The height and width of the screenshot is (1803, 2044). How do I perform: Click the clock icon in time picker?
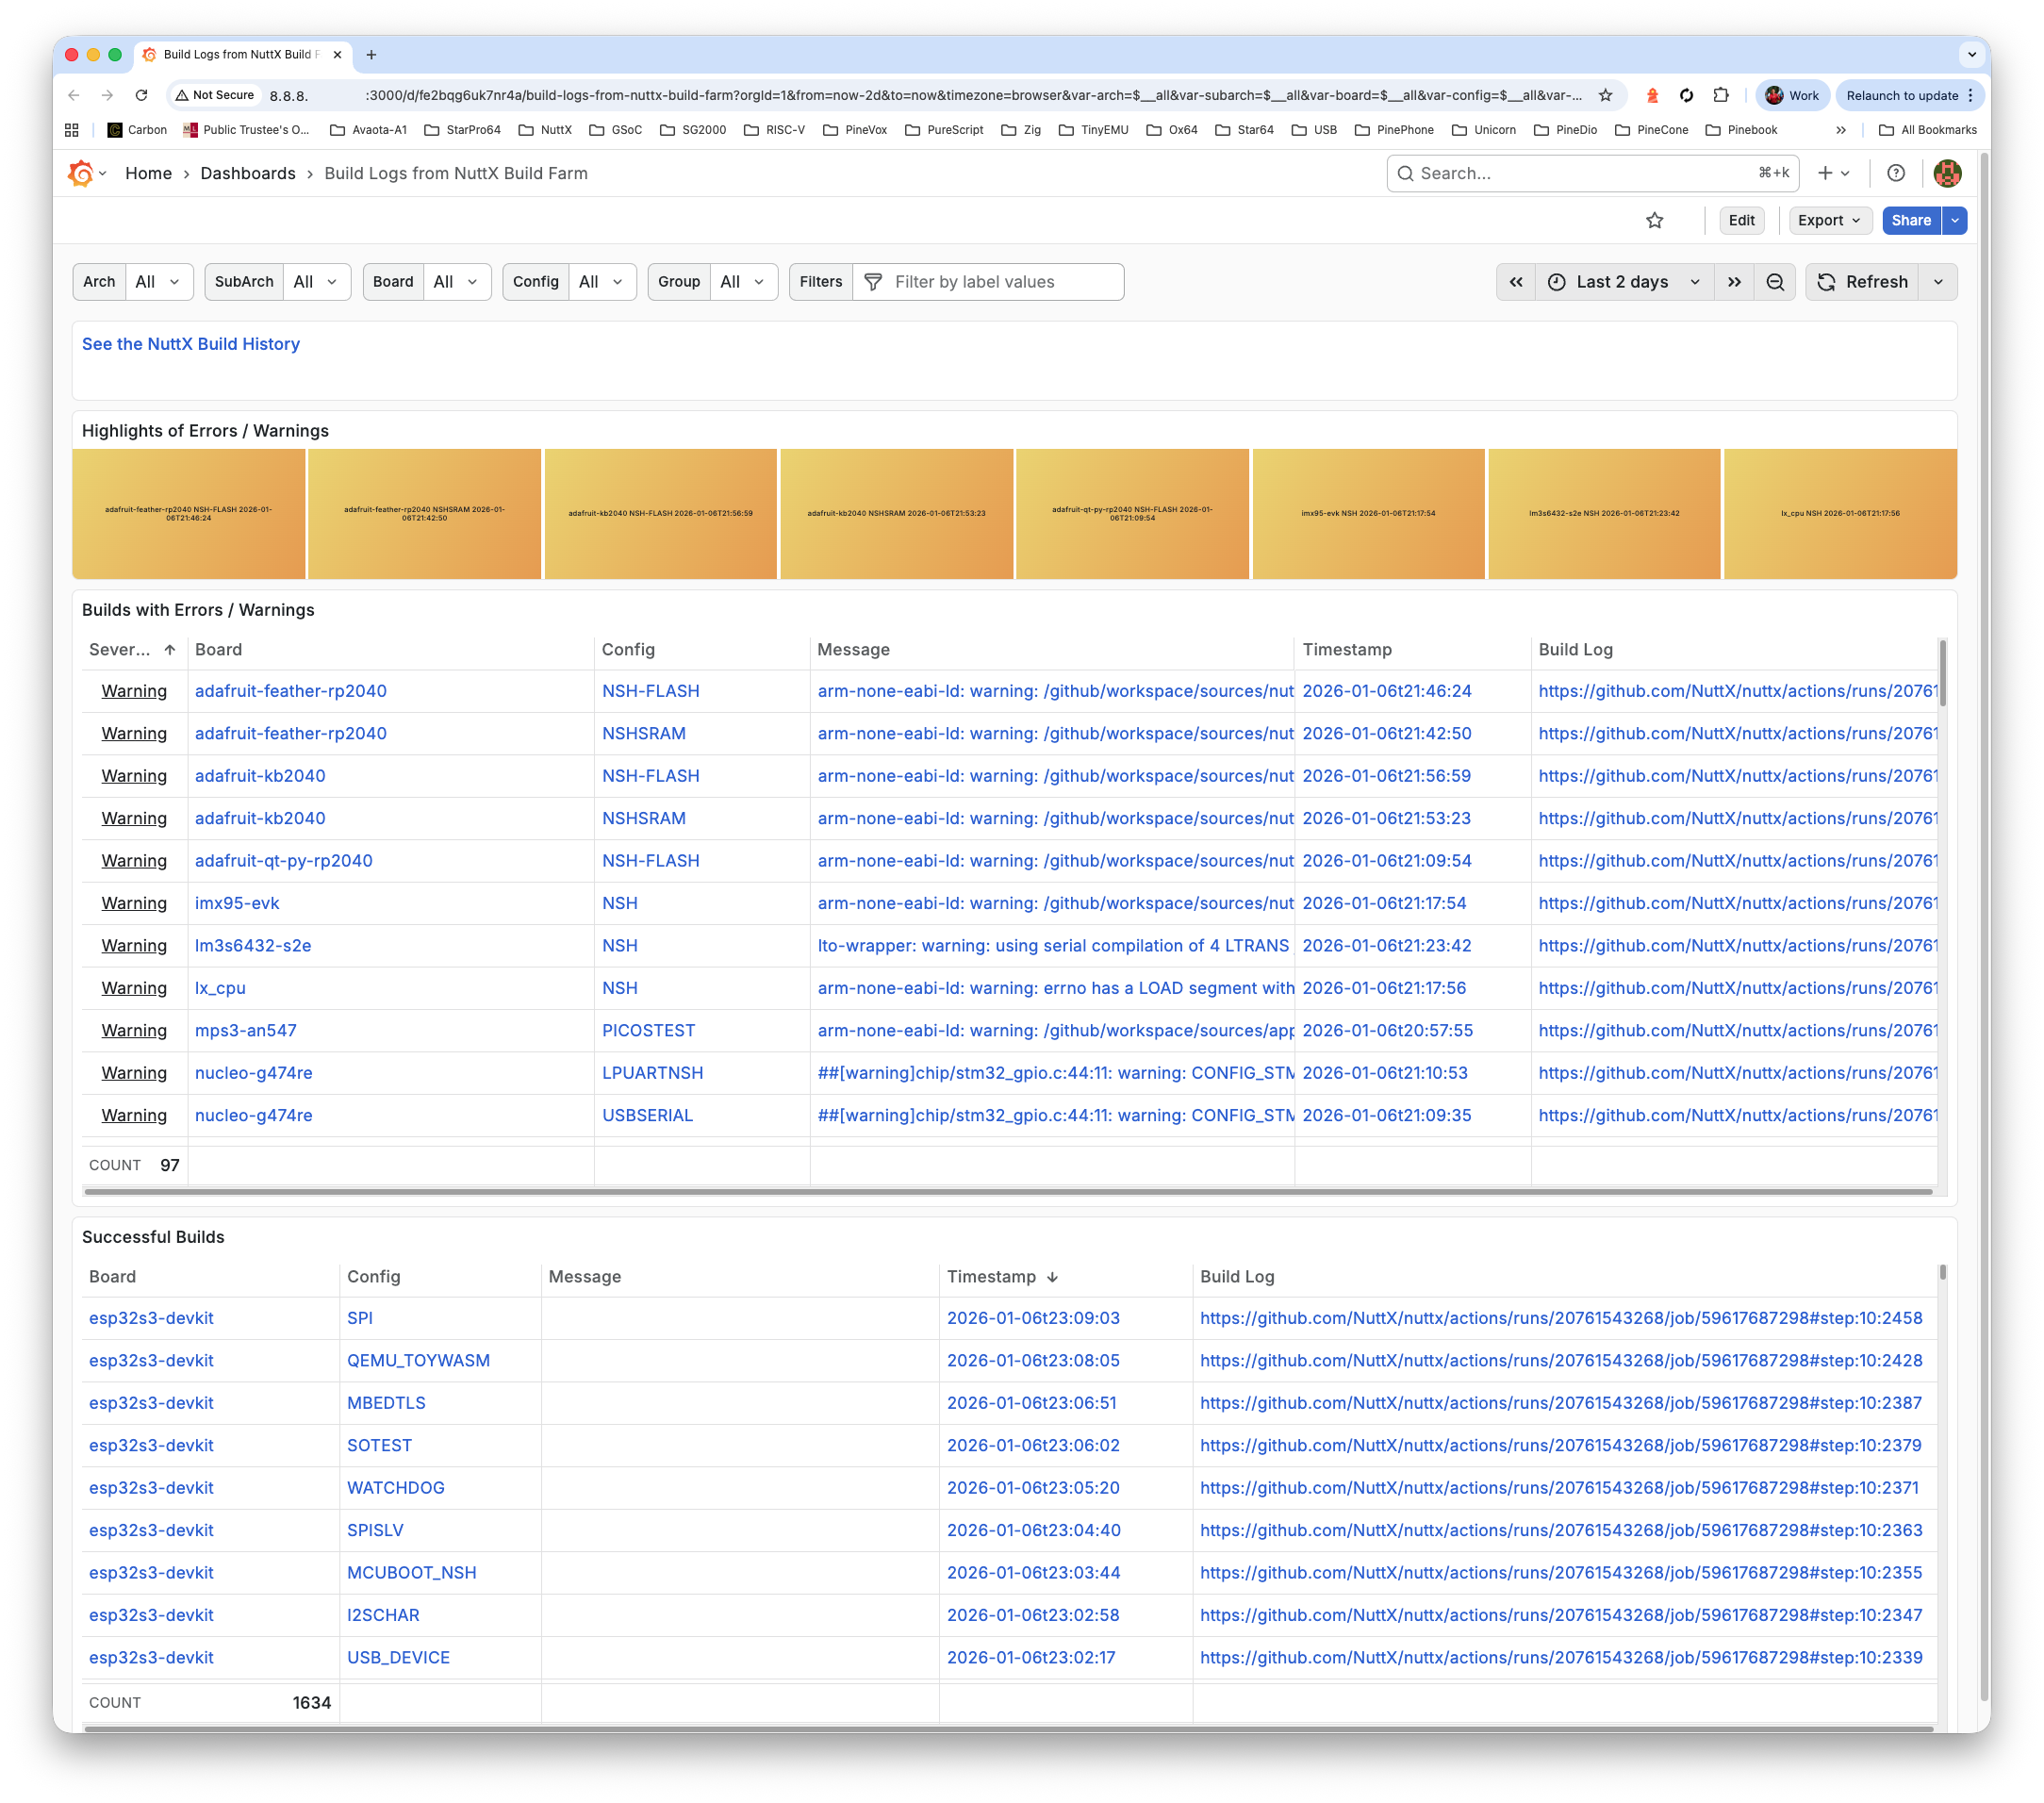[1556, 281]
